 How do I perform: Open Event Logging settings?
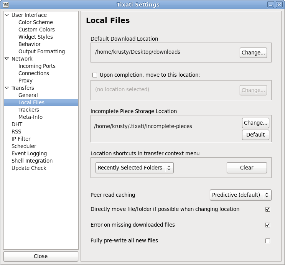coord(29,153)
